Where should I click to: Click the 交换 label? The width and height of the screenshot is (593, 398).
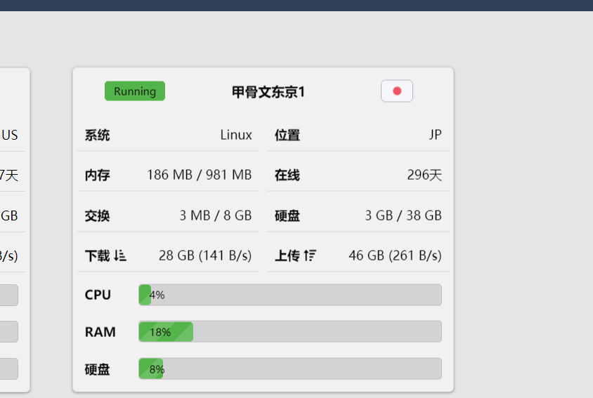pyautogui.click(x=97, y=215)
